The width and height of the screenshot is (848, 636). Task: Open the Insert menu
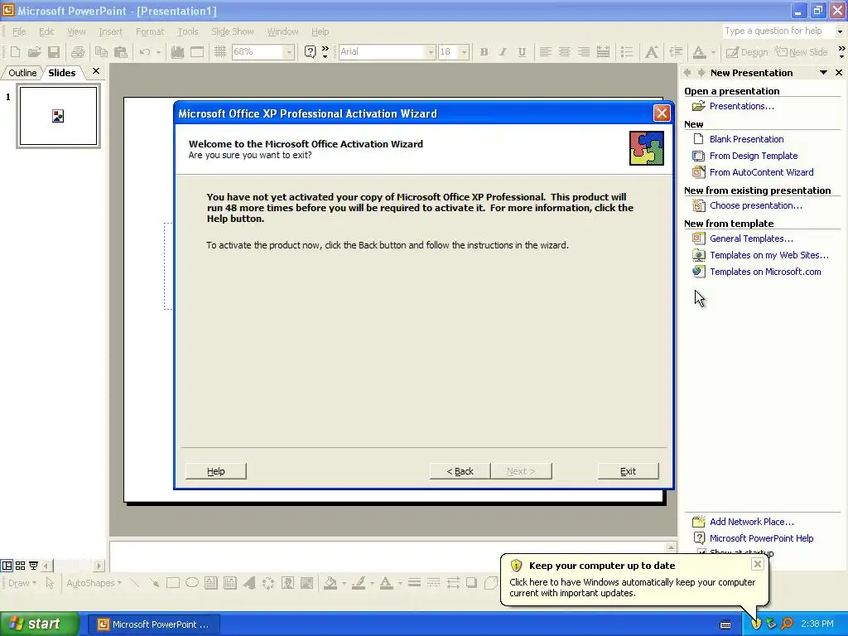(x=110, y=31)
